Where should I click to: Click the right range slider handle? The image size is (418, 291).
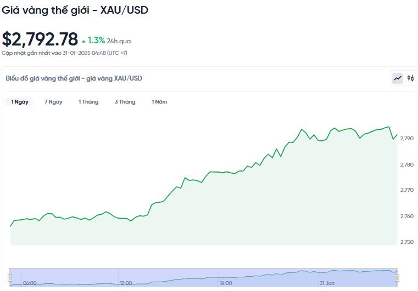[x=396, y=277]
